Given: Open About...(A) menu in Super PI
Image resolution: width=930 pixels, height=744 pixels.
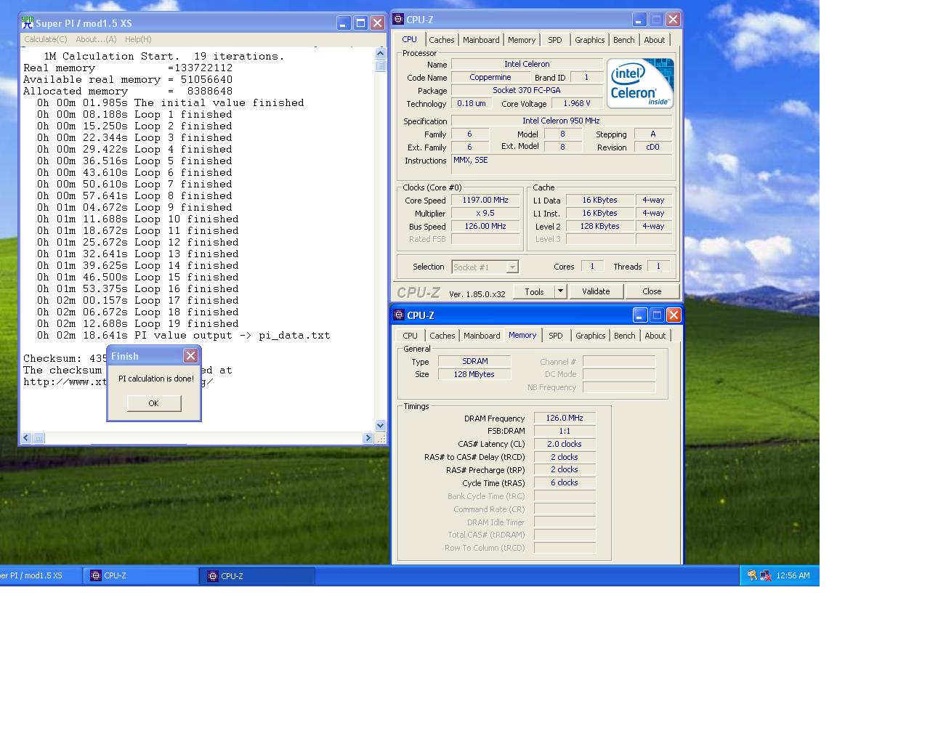Looking at the screenshot, I should 96,39.
